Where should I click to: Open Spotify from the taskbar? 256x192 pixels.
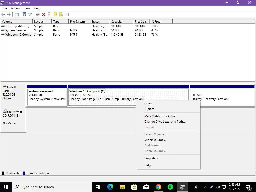[x=170, y=187]
